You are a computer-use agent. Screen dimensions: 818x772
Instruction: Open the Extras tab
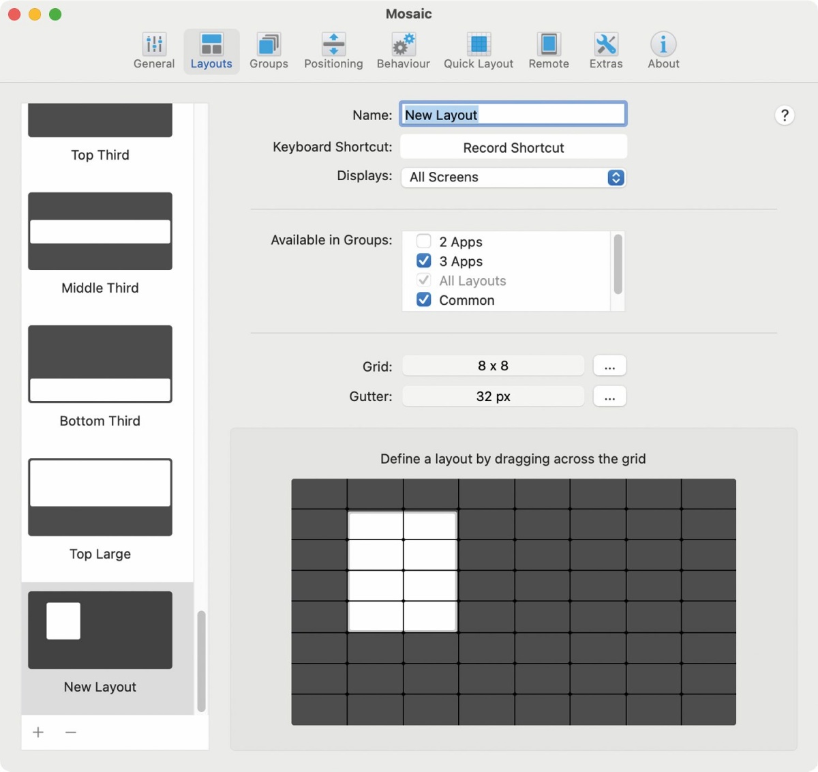tap(606, 51)
